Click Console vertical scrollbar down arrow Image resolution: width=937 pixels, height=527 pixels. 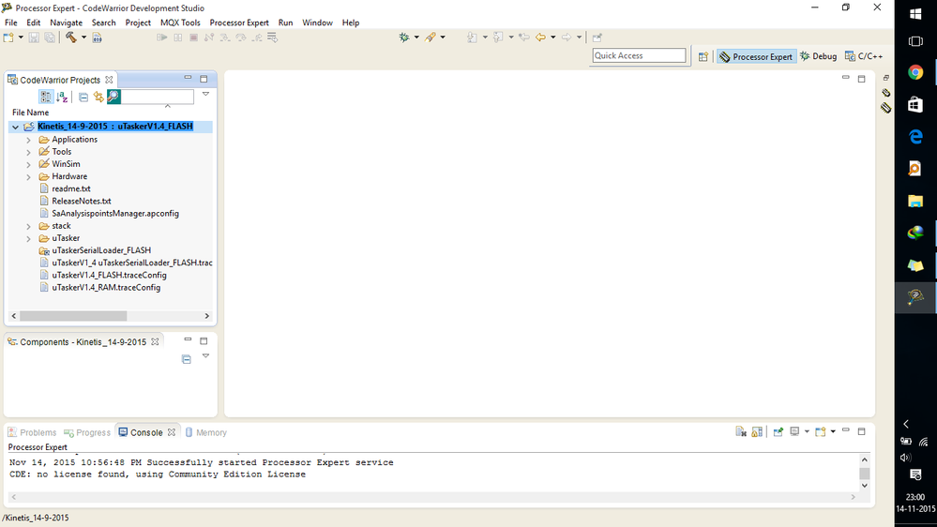[864, 485]
